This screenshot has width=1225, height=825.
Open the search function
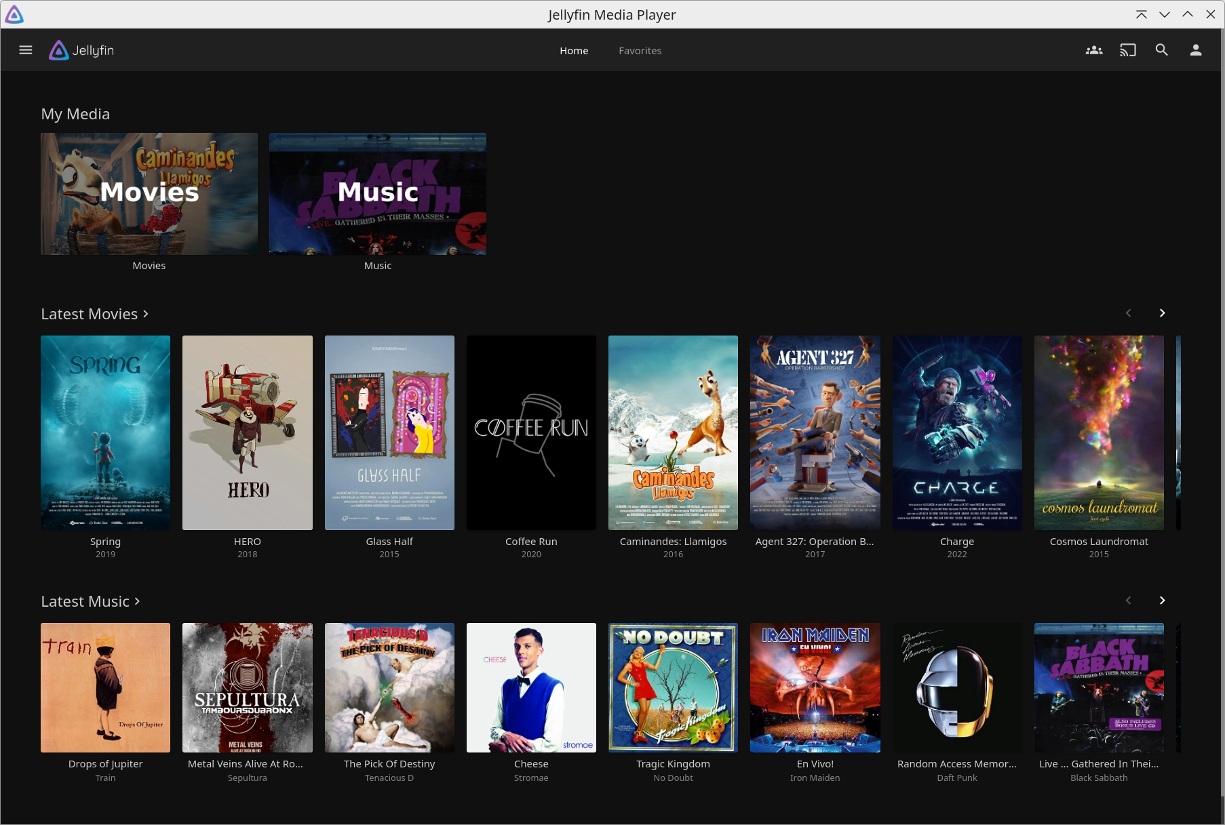coord(1162,49)
